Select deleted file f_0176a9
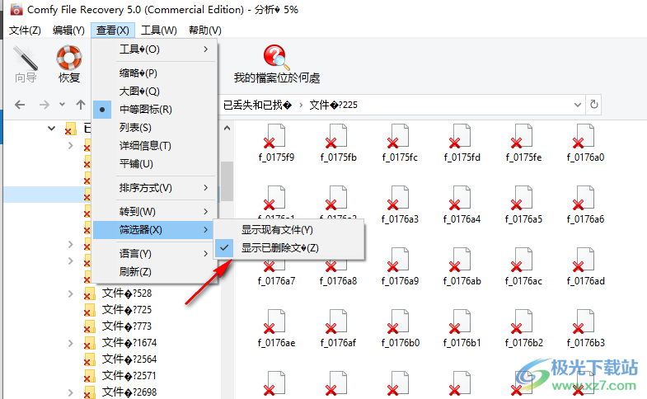This screenshot has height=399, width=647. [x=400, y=266]
